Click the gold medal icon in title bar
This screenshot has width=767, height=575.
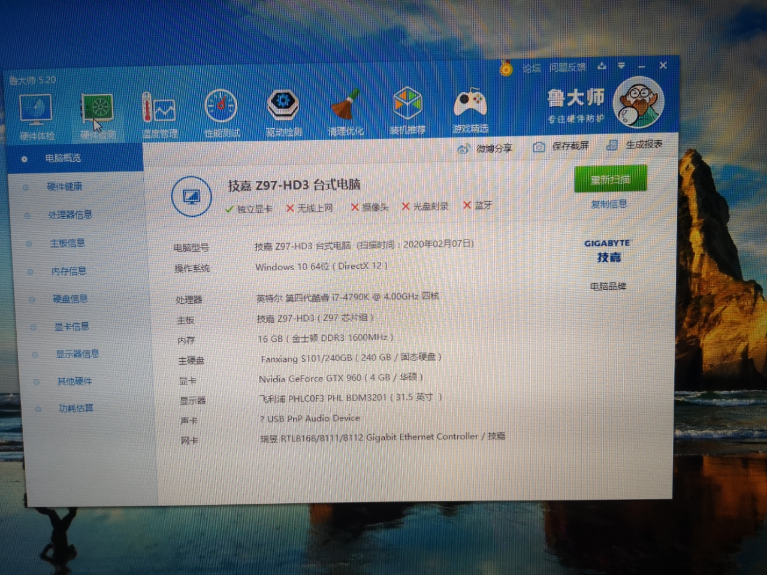tap(506, 68)
